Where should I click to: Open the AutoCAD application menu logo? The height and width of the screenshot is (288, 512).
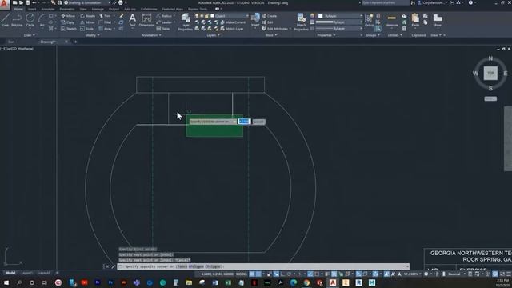[4, 5]
